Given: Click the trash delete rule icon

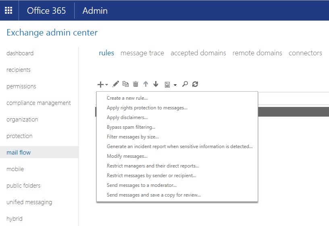Looking at the screenshot, I should click(135, 84).
